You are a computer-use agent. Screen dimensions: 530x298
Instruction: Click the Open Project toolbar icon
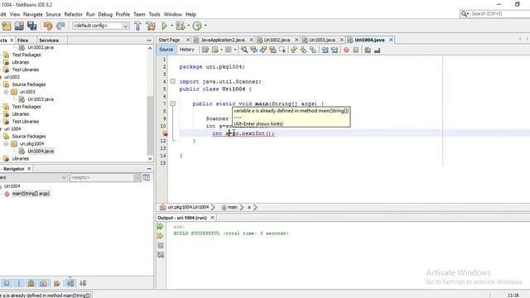(x=19, y=26)
